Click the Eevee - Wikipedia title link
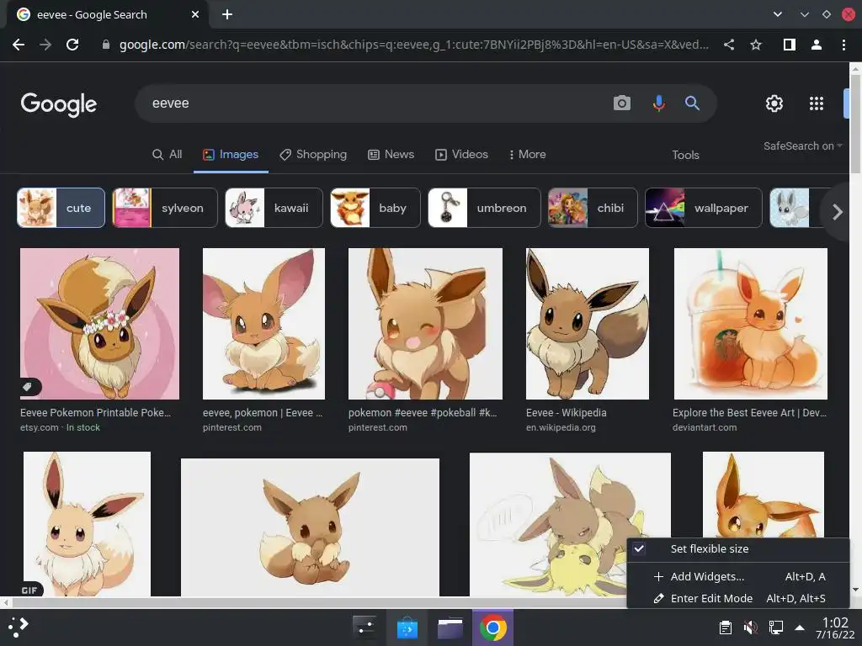 point(567,412)
